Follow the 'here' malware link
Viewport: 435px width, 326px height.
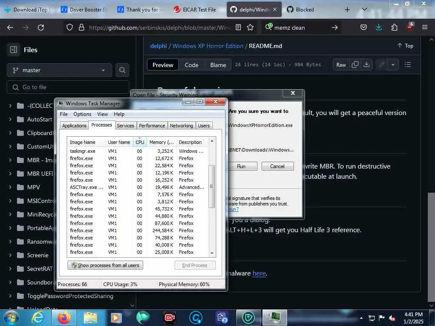[259, 273]
